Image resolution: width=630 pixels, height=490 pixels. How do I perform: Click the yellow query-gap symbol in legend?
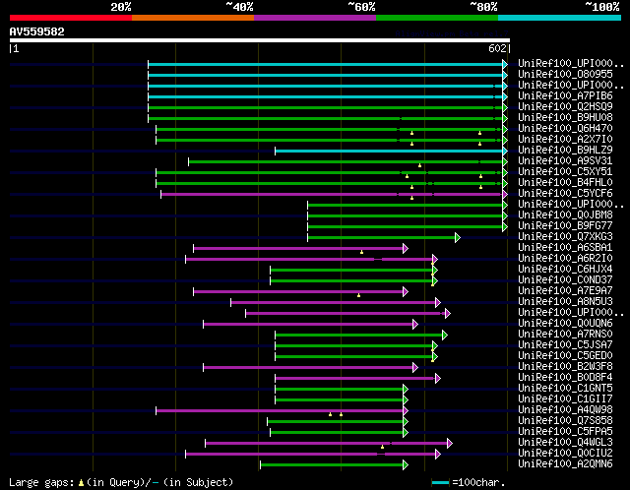[x=81, y=482]
